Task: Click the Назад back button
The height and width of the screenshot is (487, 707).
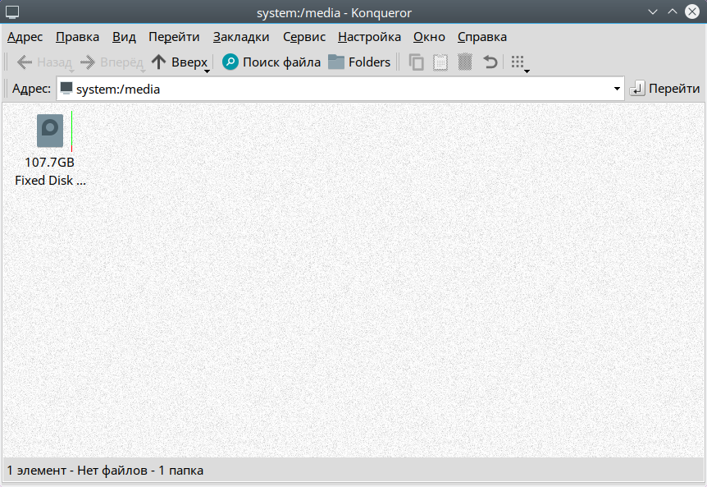Action: click(x=44, y=62)
